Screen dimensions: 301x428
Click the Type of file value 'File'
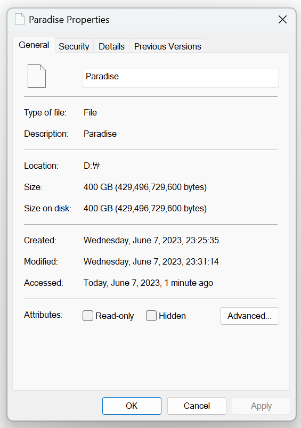(x=90, y=112)
